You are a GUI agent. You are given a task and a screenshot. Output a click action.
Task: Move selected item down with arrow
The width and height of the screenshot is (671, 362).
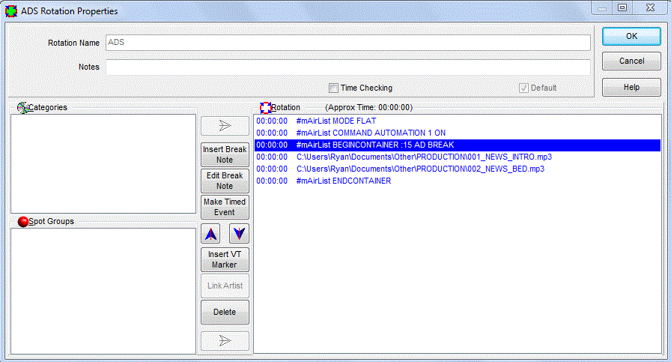tap(239, 234)
